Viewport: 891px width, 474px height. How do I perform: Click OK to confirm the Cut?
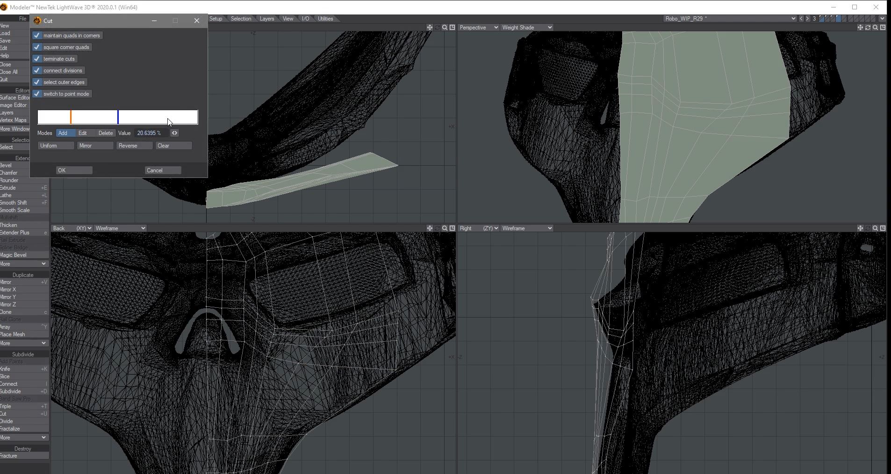pyautogui.click(x=74, y=170)
